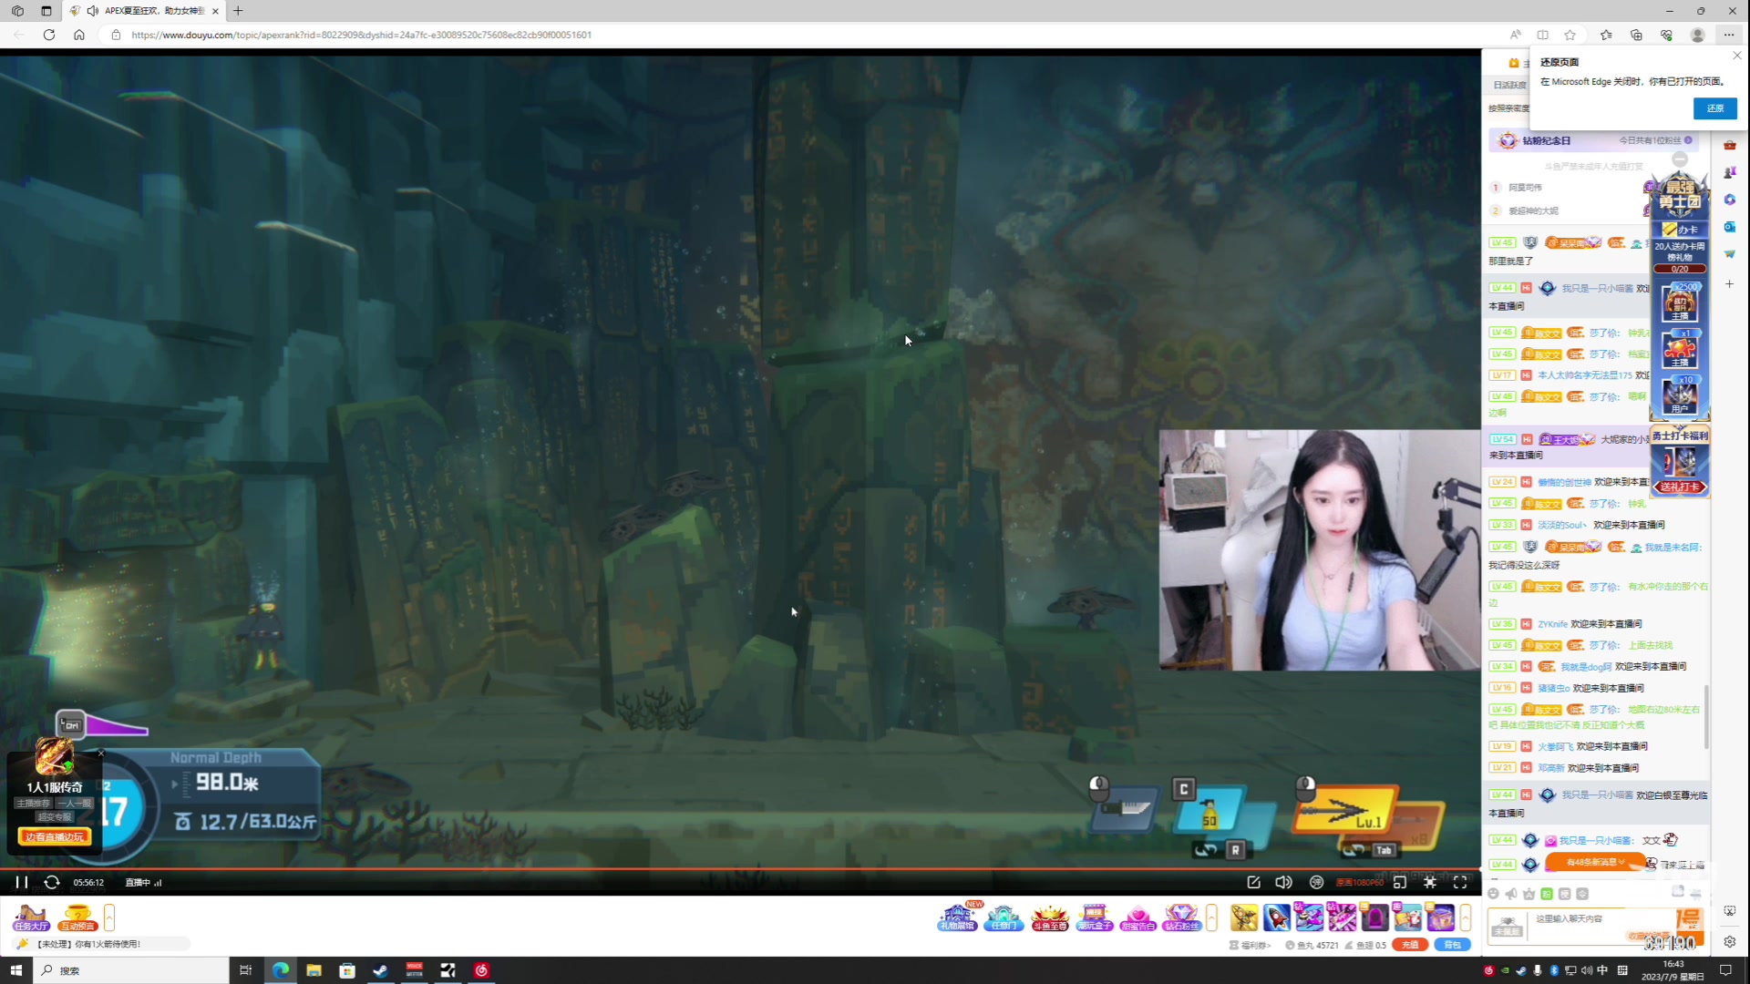
Task: Open 福利券 coupons link
Action: 1250,945
